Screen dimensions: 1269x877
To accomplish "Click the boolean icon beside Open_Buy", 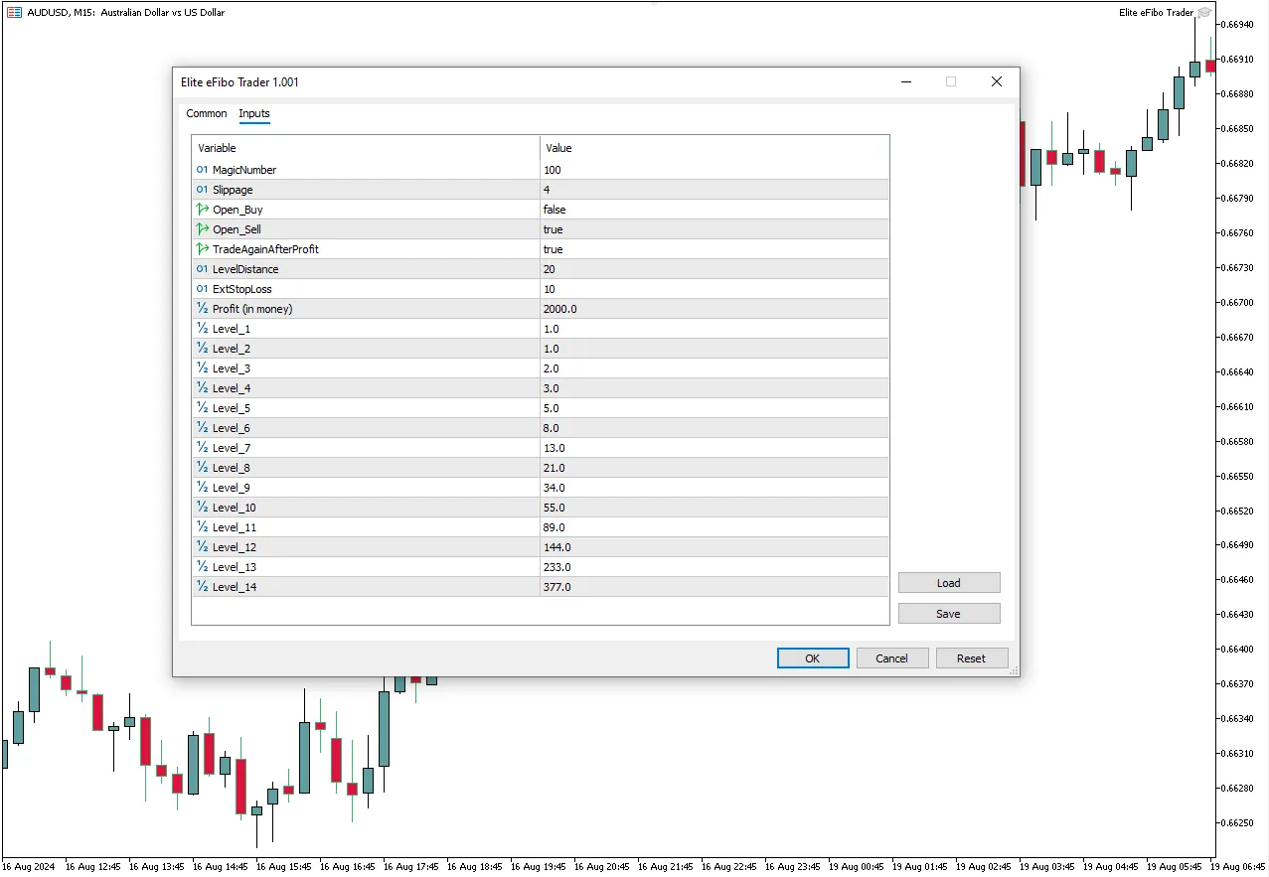I will pyautogui.click(x=203, y=210).
